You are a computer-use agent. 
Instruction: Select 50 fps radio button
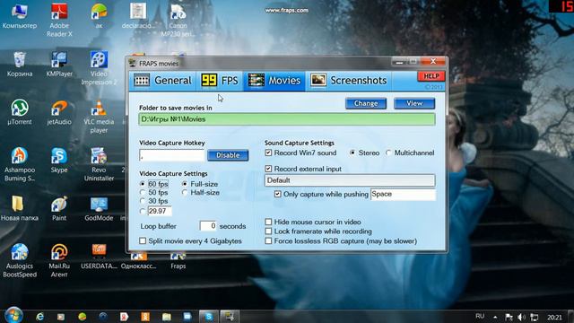coord(143,192)
